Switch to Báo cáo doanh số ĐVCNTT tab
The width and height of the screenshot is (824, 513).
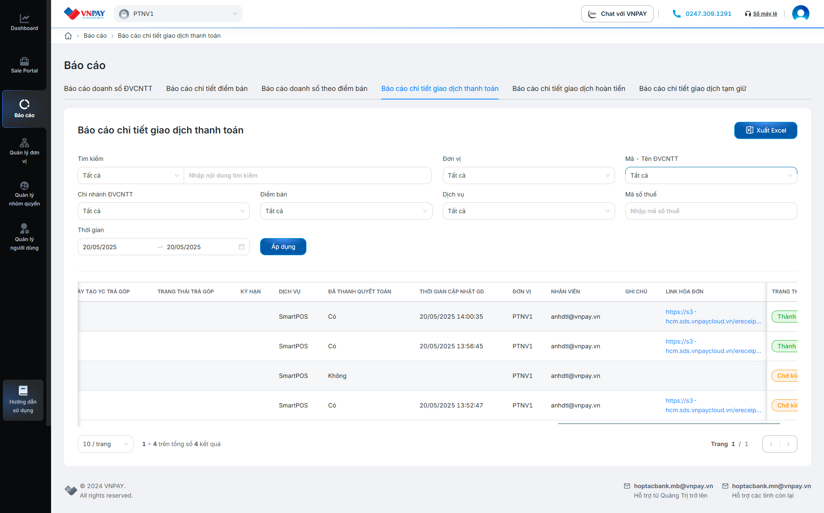[x=108, y=88]
